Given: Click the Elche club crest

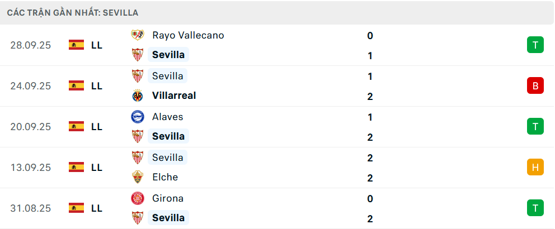Looking at the screenshot, I should coord(137,177).
